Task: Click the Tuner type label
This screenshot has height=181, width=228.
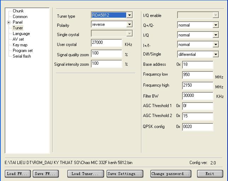Action: click(66, 16)
